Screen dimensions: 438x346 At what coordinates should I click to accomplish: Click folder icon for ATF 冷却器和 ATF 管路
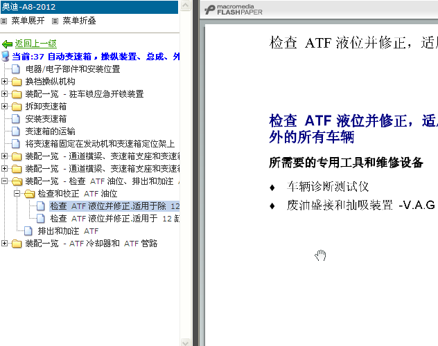[17, 244]
